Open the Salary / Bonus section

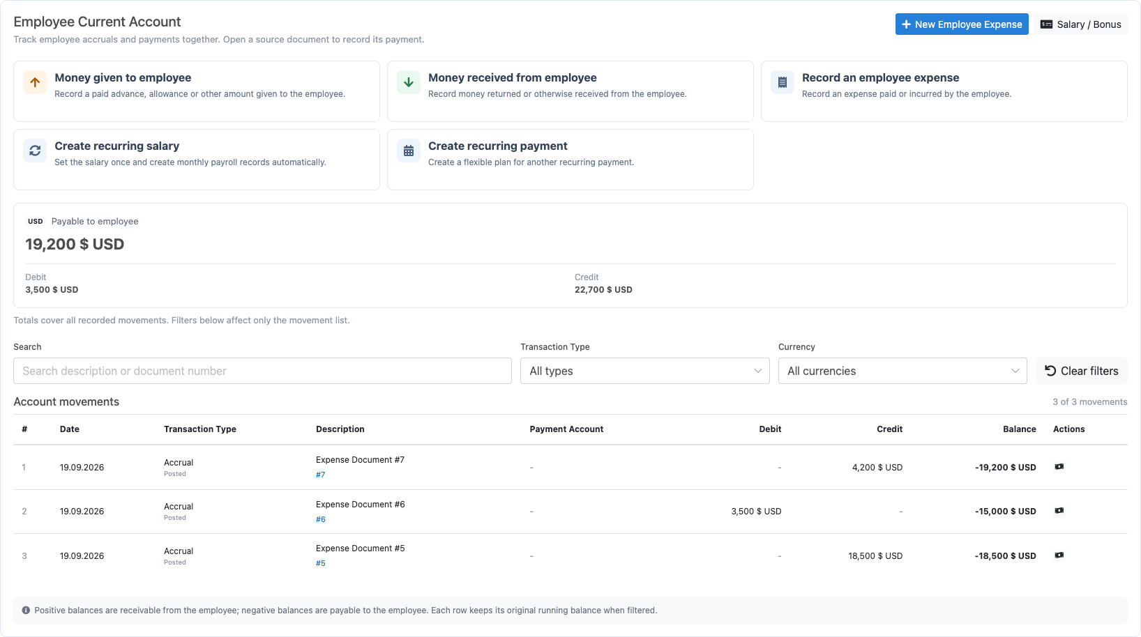[1081, 24]
